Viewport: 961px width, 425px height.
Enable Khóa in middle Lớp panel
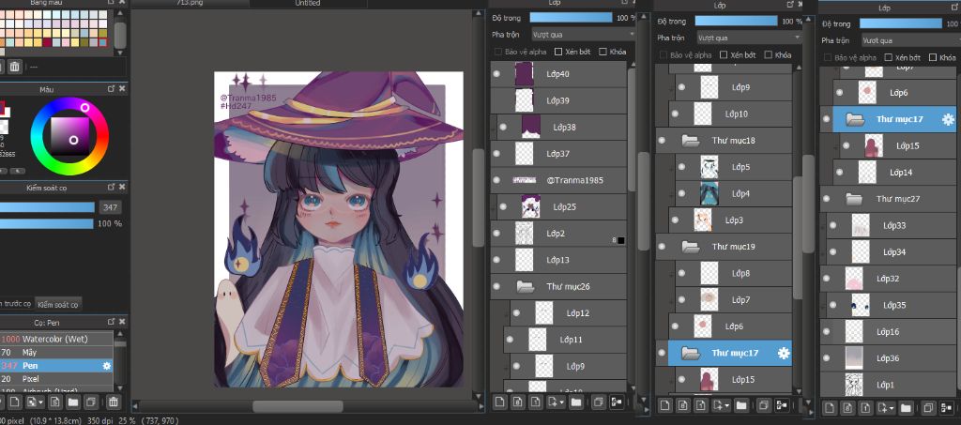769,55
